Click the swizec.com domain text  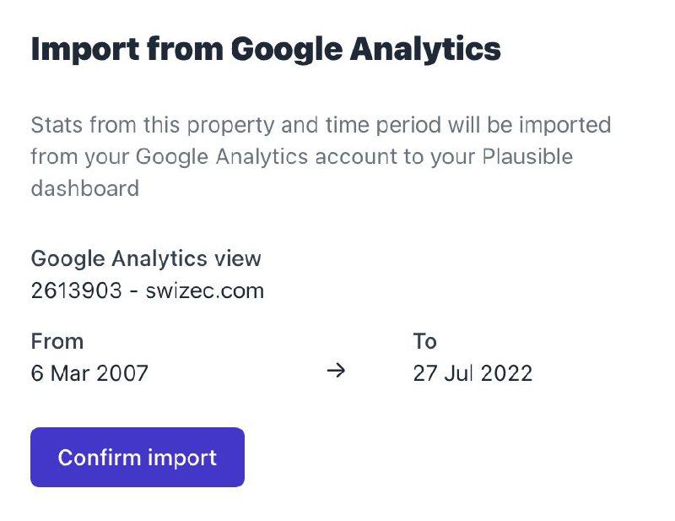coord(205,290)
